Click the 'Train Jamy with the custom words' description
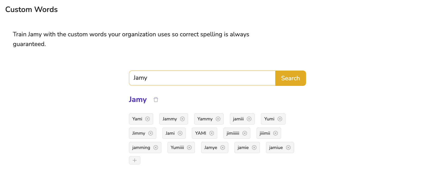Viewport: 433px width, 181px height. tap(131, 39)
